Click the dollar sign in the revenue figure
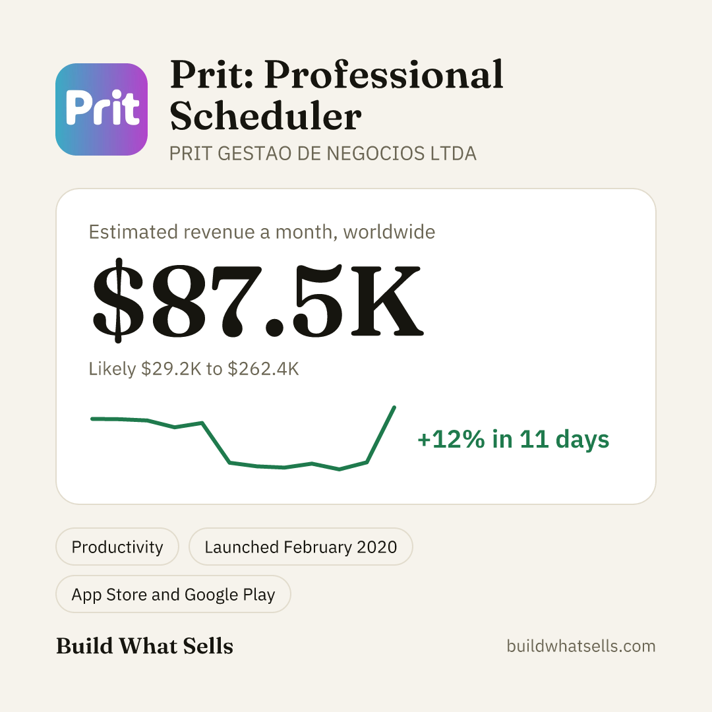The height and width of the screenshot is (712, 712). tap(118, 300)
